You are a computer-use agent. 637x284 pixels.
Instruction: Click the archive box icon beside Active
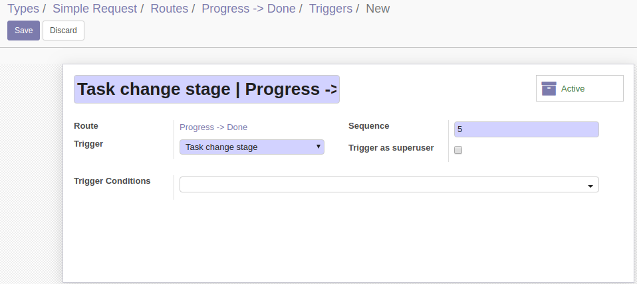click(x=549, y=88)
